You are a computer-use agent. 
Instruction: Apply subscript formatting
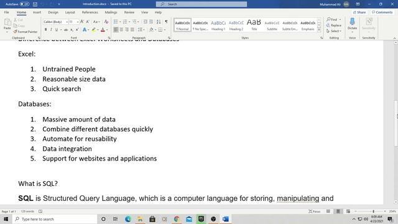[x=72, y=30]
